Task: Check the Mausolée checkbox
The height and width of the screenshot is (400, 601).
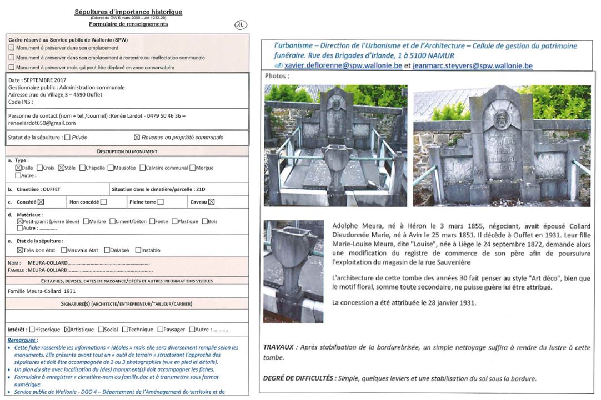Action: 111,168
